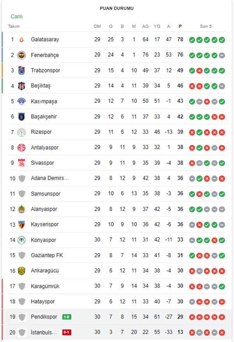
Task: Open the Kasımpaşa team crest
Action: (x=21, y=101)
